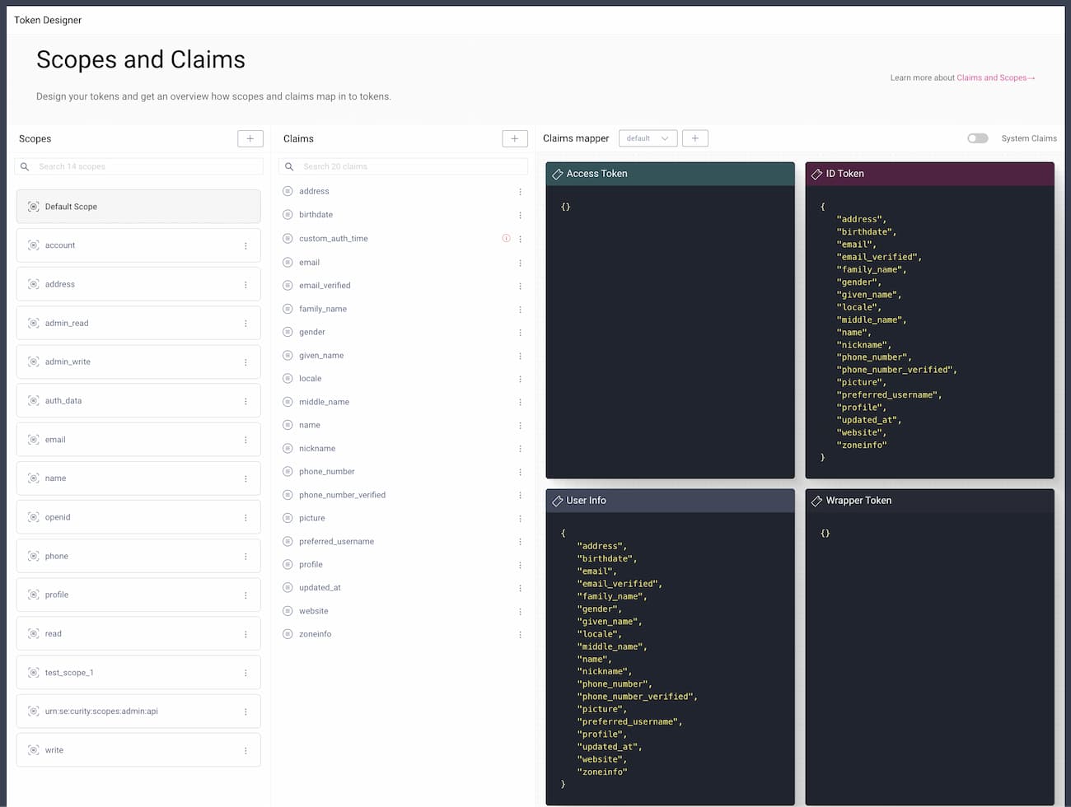Select the email_verified claim in list

[325, 286]
